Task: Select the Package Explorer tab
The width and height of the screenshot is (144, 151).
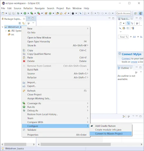Action: pyautogui.click(x=13, y=19)
